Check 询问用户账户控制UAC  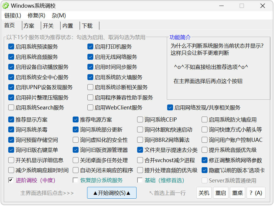205,140
